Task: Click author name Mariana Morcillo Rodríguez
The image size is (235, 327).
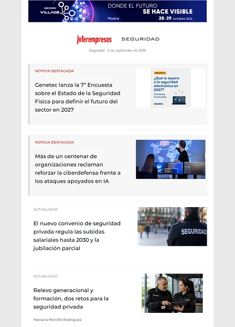Action: click(x=57, y=319)
